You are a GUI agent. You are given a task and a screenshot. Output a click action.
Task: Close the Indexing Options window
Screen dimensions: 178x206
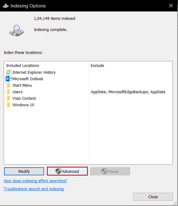(x=171, y=6)
